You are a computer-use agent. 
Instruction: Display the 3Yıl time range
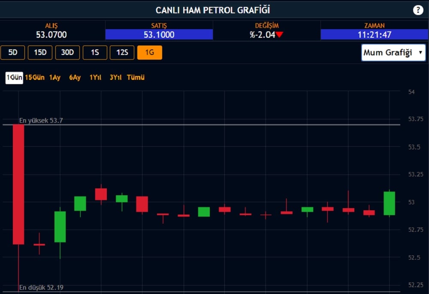point(115,78)
